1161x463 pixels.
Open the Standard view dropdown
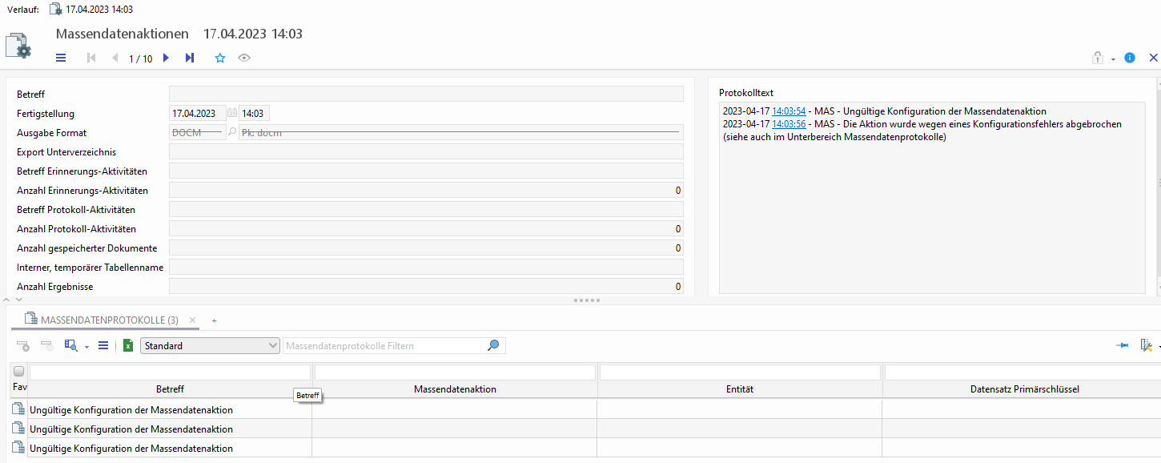210,346
